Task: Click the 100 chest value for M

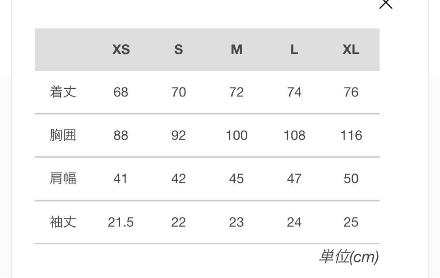Action: coord(237,136)
